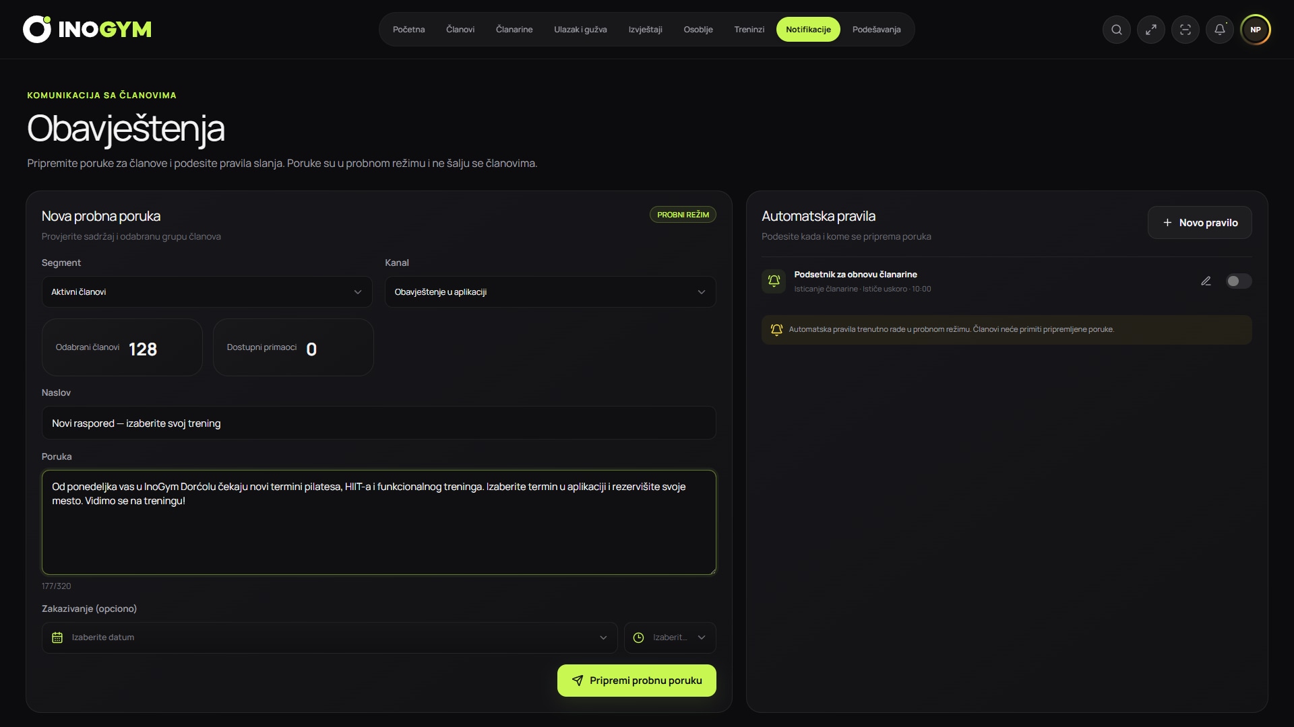Click the Odabrani članovi 128 card
1294x727 pixels.
122,347
